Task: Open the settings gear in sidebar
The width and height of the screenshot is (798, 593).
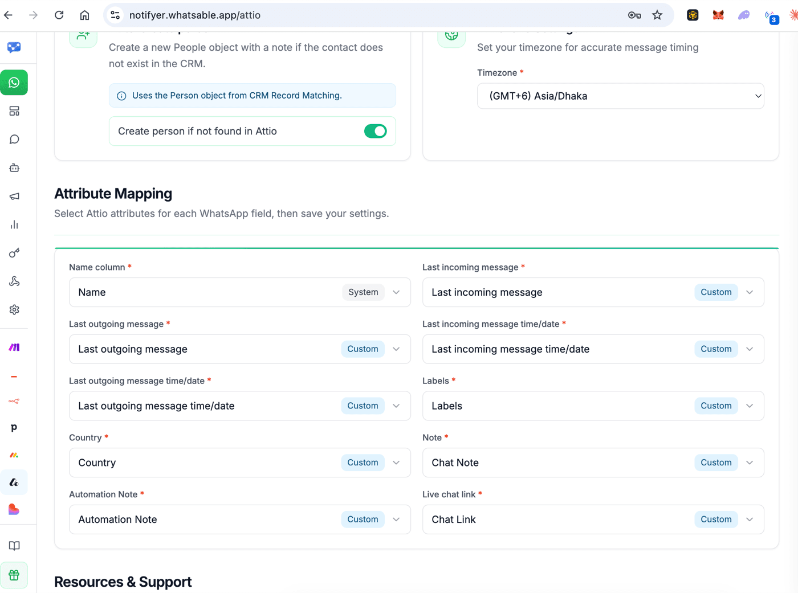Action: pyautogui.click(x=14, y=310)
